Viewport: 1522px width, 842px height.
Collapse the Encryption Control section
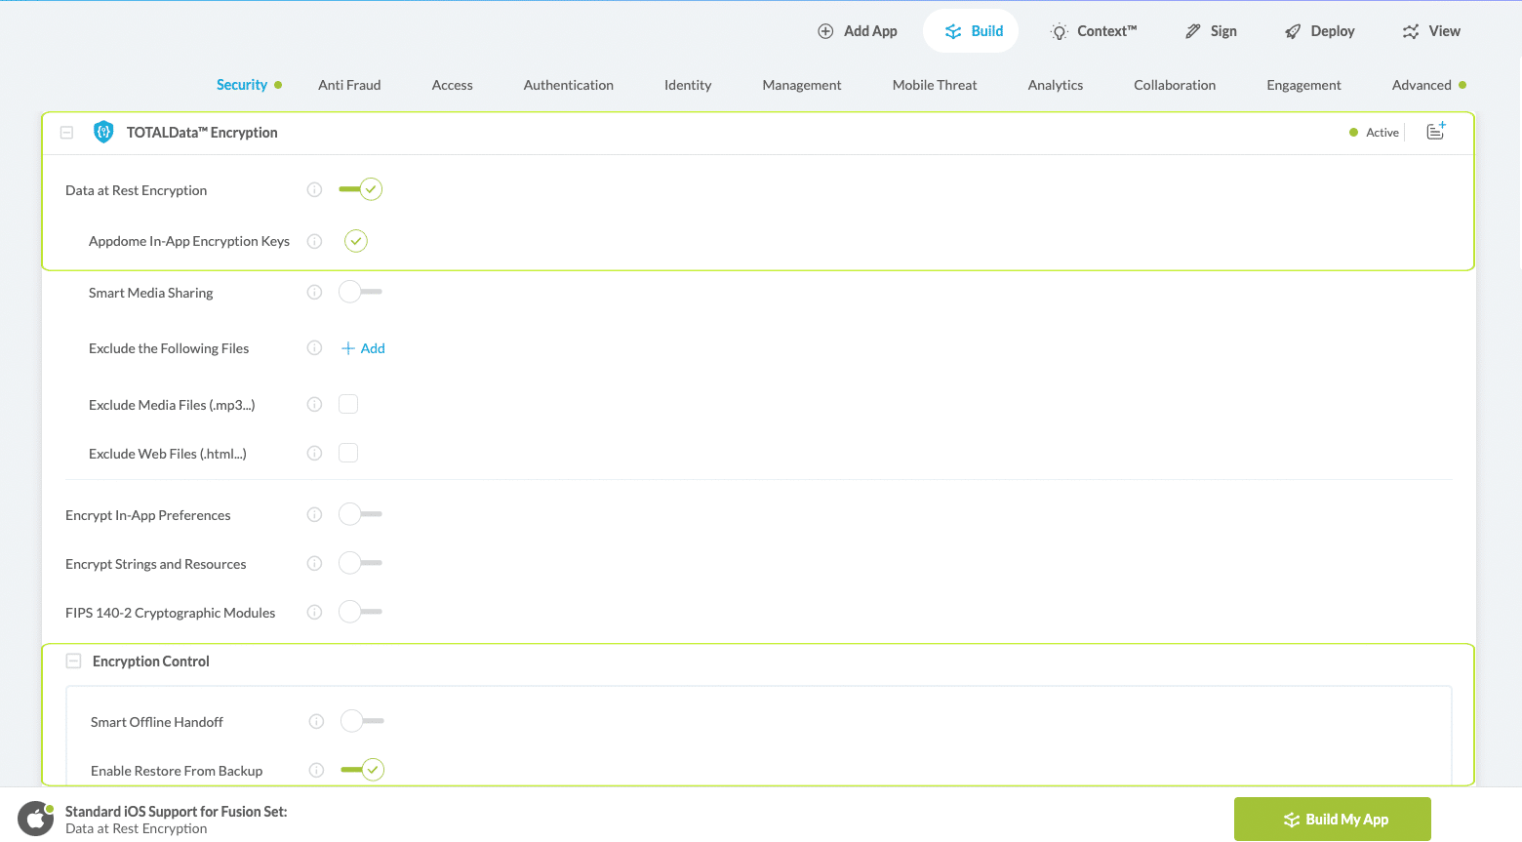pyautogui.click(x=73, y=662)
